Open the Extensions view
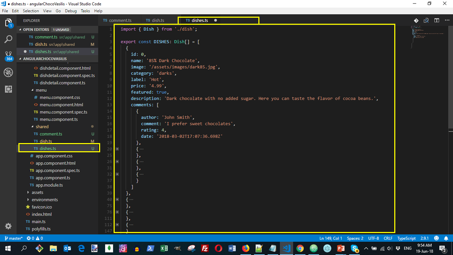453x255 pixels. click(8, 89)
